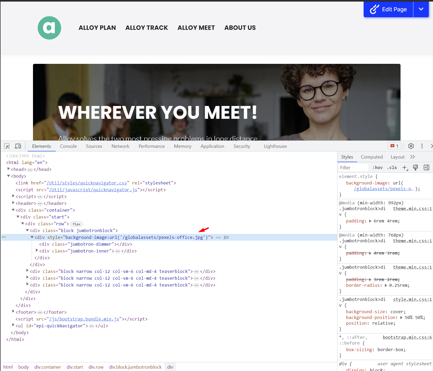Open the quicknavigator.css stylesheet link
Viewport: 433px width, 371px height.
pos(87,183)
